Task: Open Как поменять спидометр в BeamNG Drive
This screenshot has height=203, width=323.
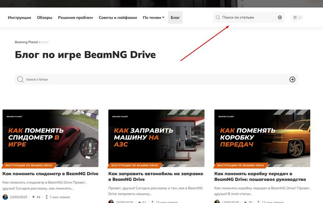Action: [x=50, y=174]
